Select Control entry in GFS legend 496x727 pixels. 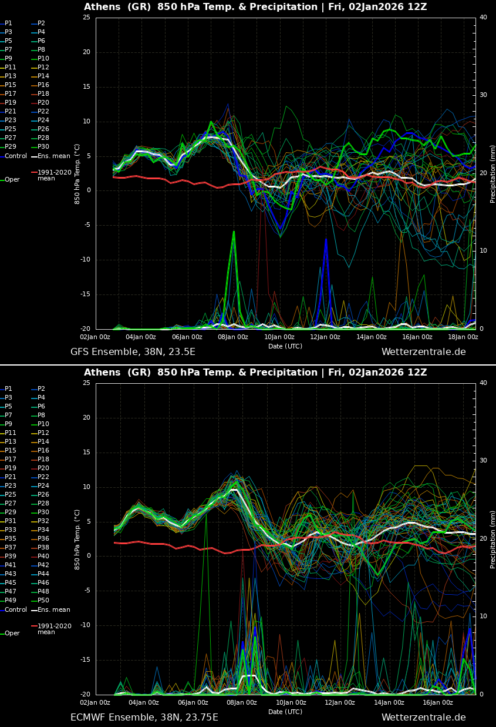pos(15,156)
